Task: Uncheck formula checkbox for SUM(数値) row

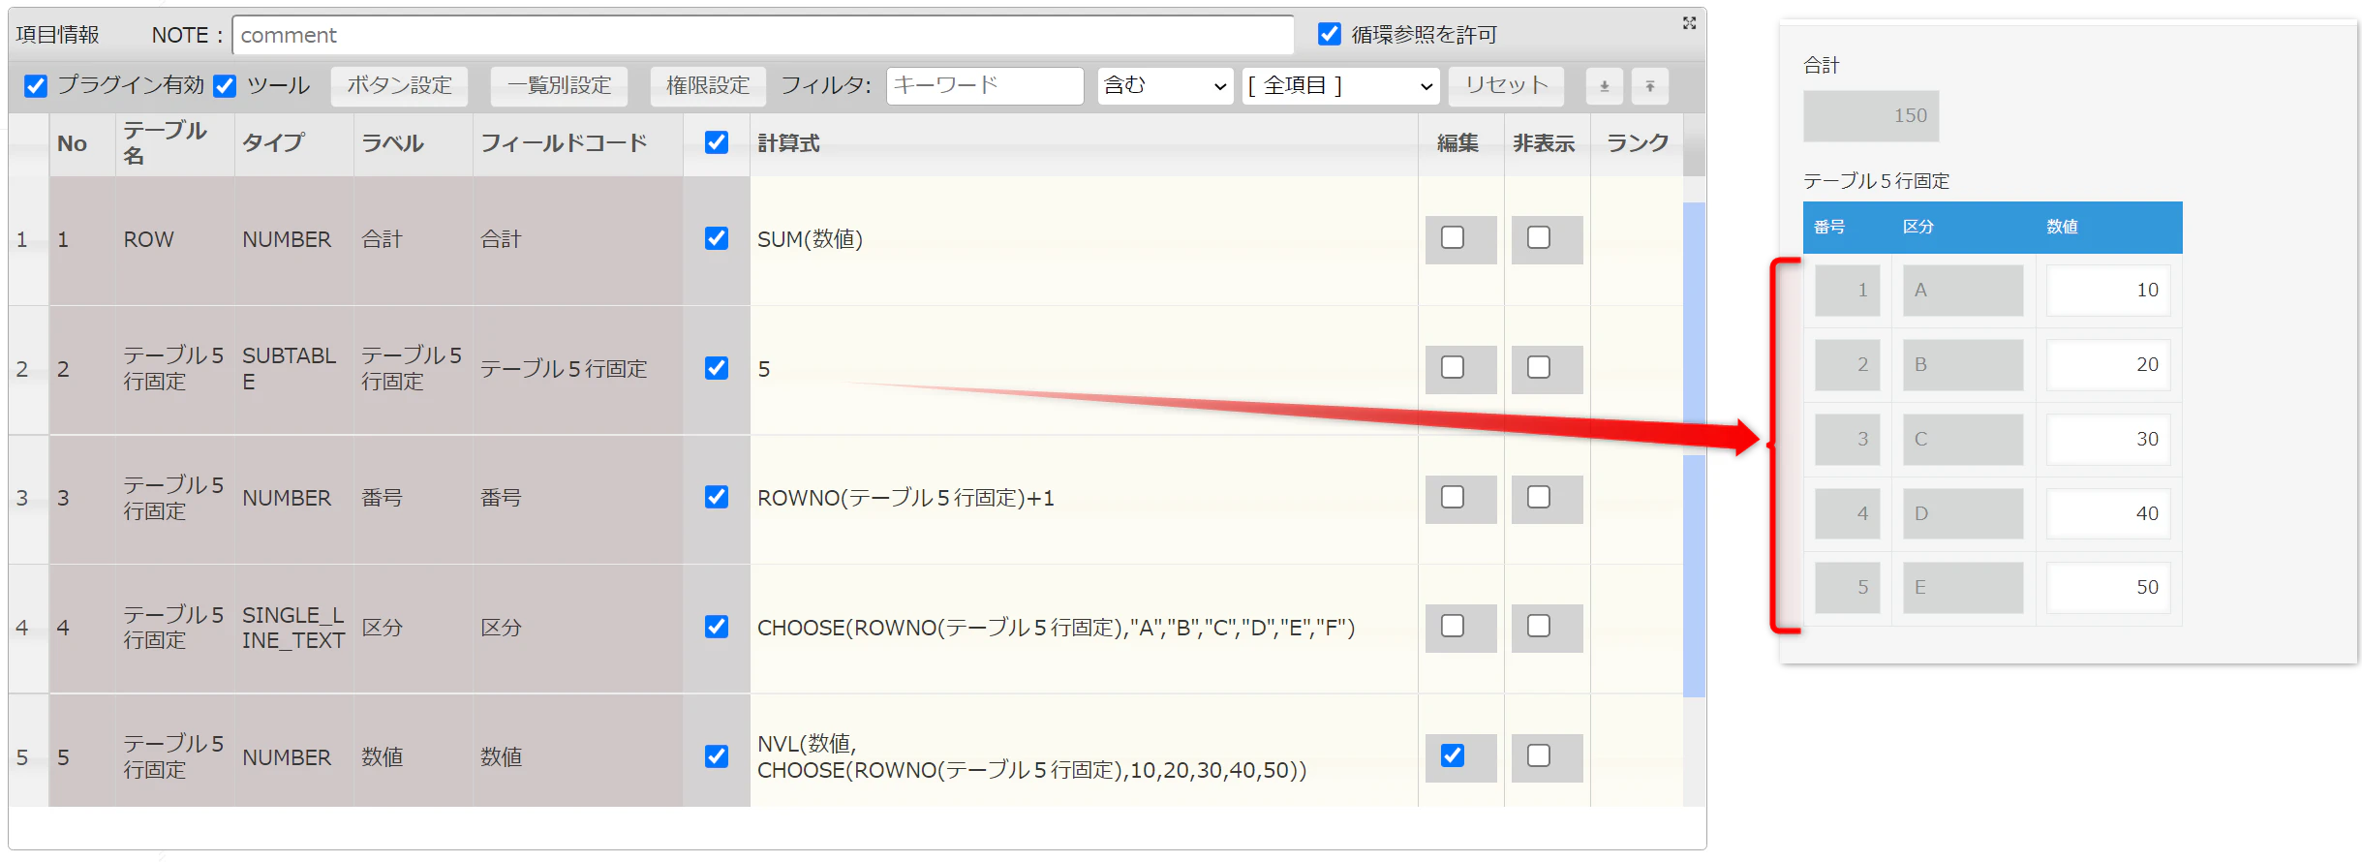Action: click(x=717, y=238)
